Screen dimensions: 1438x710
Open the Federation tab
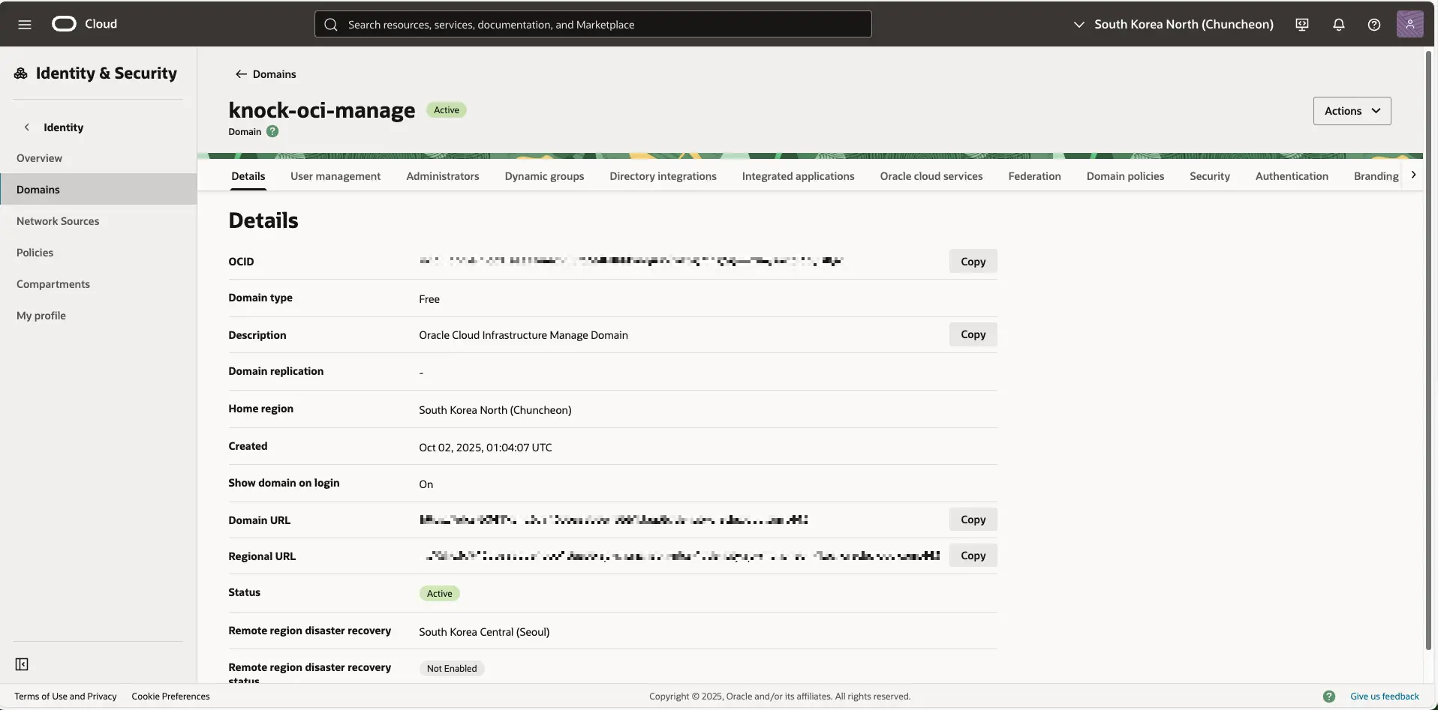(1034, 176)
